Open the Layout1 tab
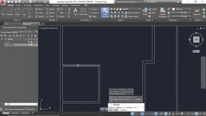The width and height of the screenshot is (206, 116). (15, 113)
